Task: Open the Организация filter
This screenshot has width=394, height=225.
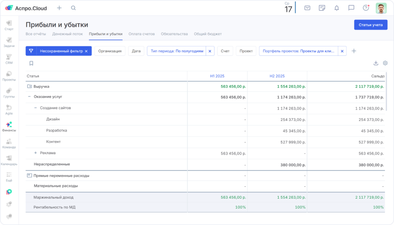Action: (110, 51)
